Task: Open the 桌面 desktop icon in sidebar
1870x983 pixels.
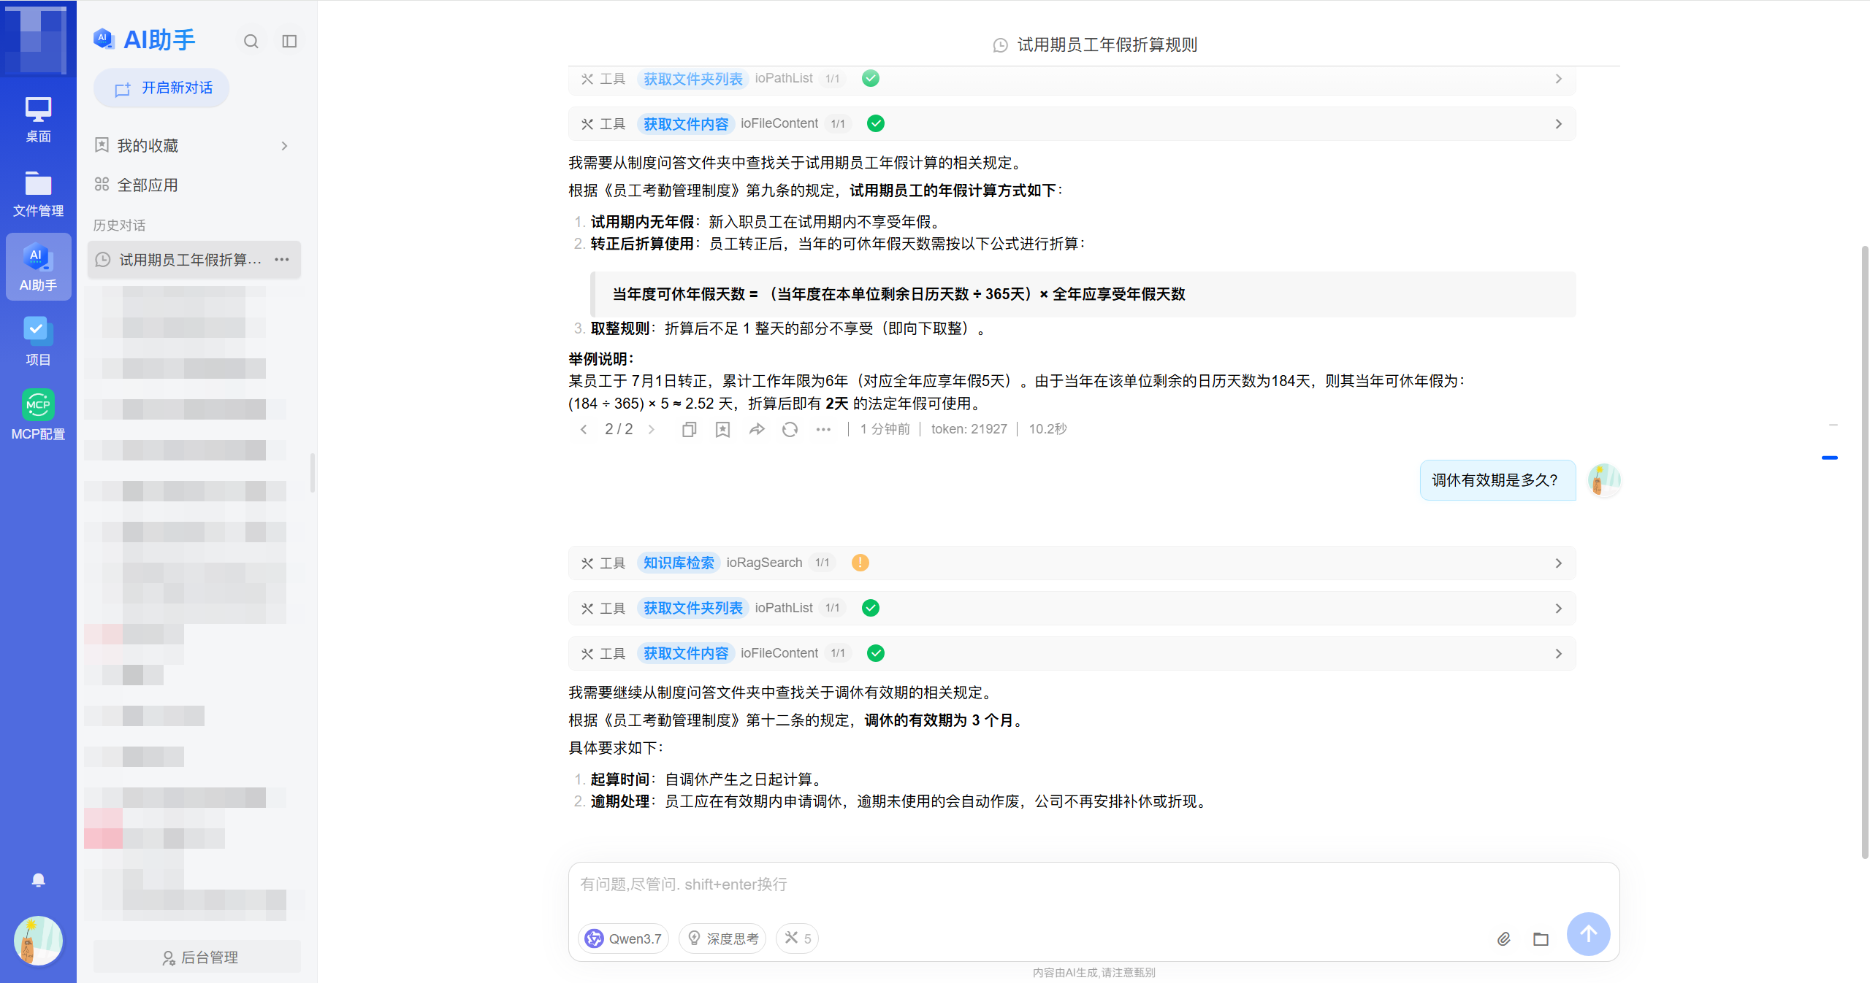Action: point(38,119)
